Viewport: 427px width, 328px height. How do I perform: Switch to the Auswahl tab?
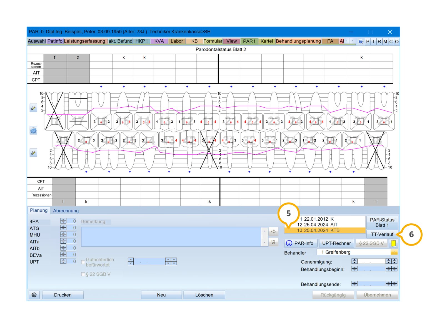[x=37, y=41]
